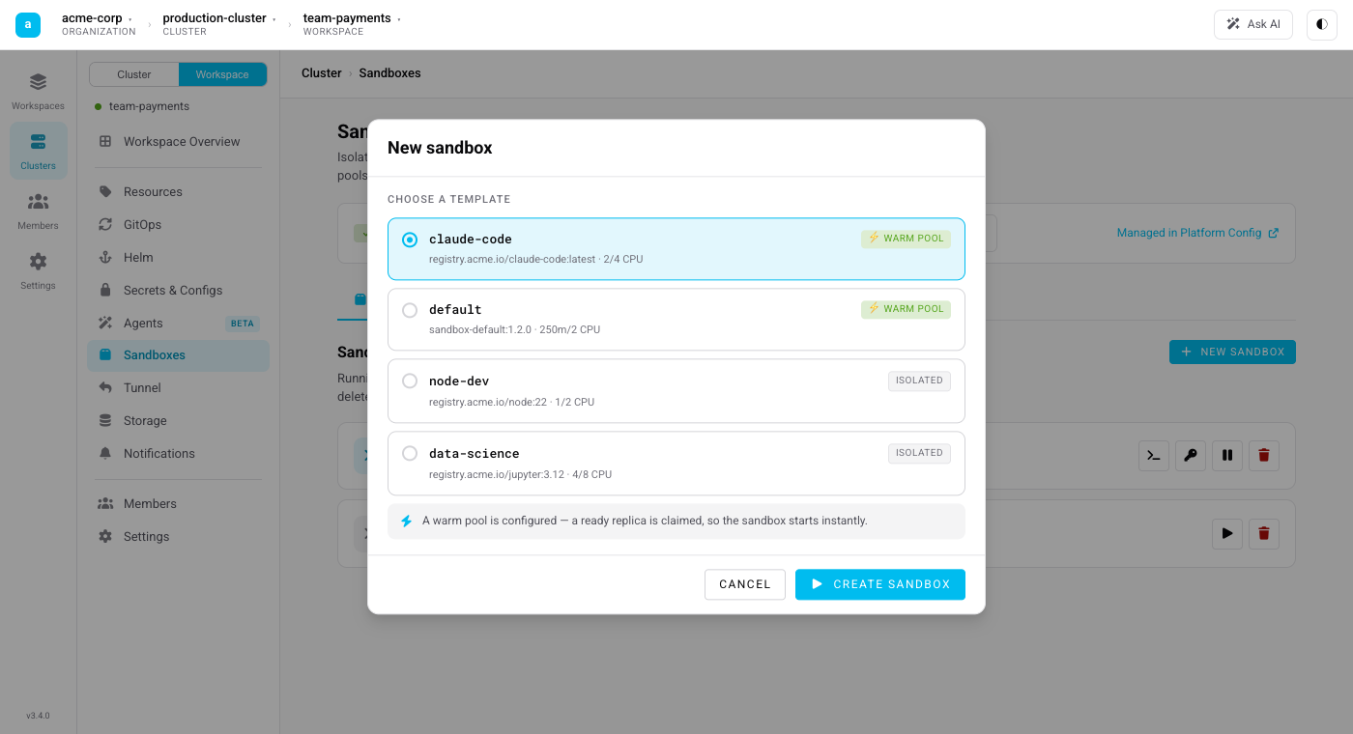Viewport: 1353px width, 734px height.
Task: Choose the node-dev template radio
Action: point(410,381)
